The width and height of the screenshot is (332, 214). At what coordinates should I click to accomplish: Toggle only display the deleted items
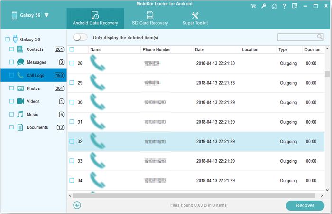tap(80, 38)
